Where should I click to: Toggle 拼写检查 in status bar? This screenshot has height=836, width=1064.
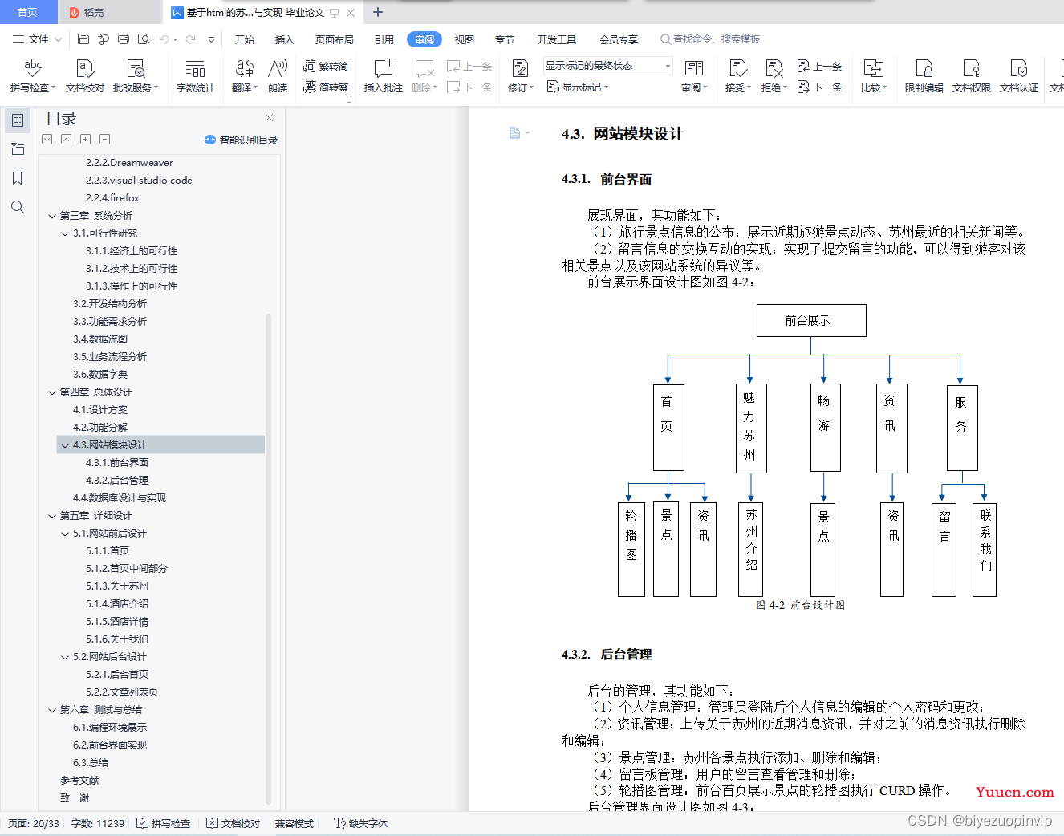[164, 823]
